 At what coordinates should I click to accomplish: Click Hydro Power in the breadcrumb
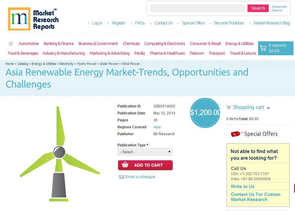tap(87, 64)
